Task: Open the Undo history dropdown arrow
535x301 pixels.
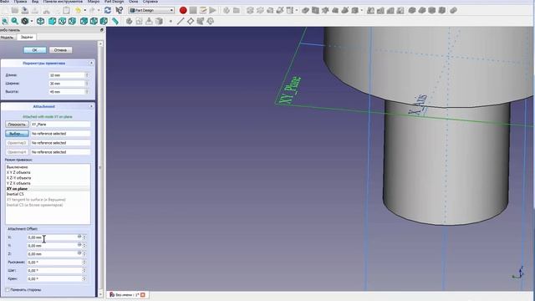Action: coord(84,10)
